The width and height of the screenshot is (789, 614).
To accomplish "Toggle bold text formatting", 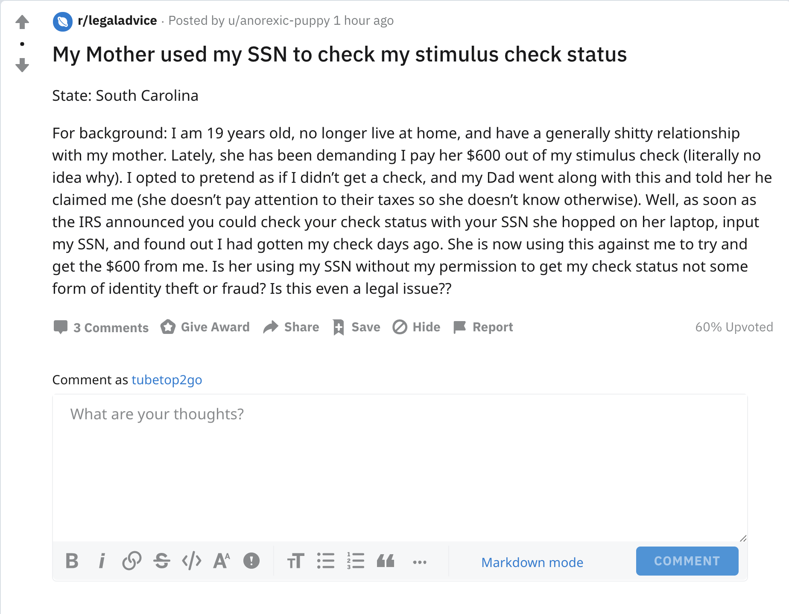I will [x=72, y=561].
